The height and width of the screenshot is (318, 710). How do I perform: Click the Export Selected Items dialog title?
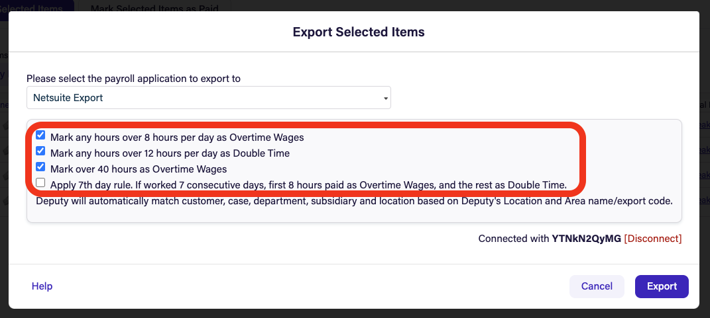point(359,32)
